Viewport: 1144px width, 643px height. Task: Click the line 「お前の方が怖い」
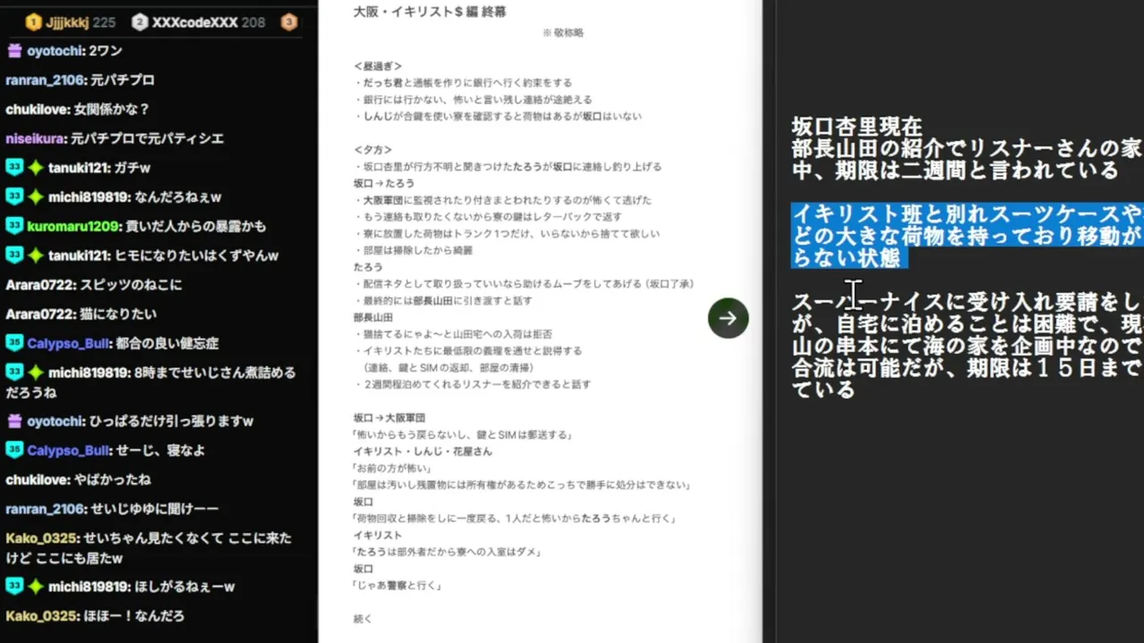[x=393, y=468]
